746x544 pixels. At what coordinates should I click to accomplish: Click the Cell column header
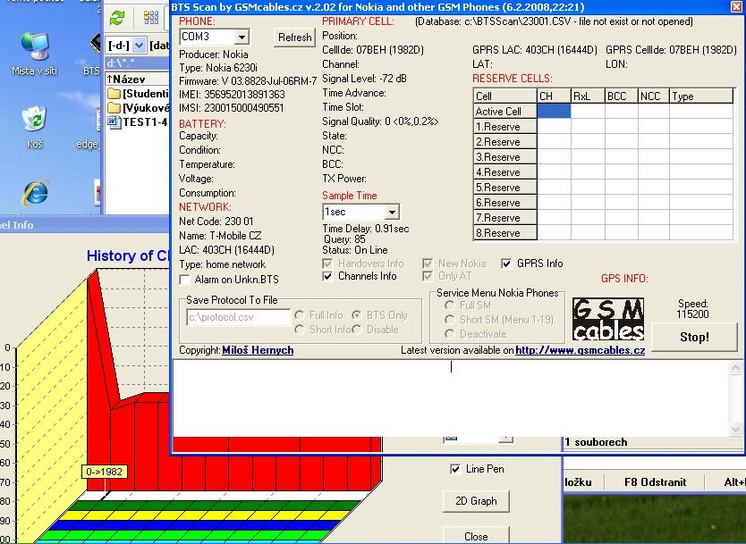pos(505,96)
